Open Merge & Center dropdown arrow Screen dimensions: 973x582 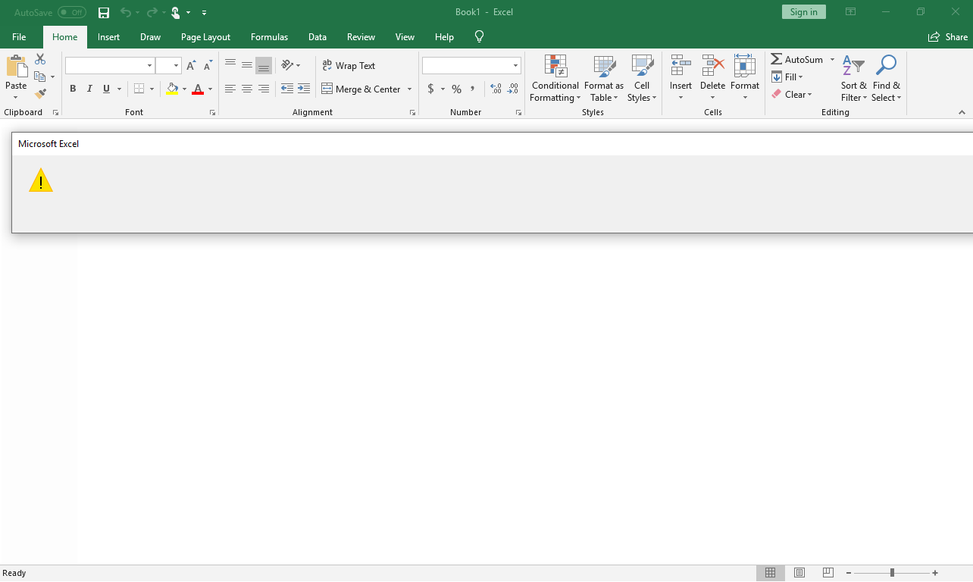[x=410, y=89]
